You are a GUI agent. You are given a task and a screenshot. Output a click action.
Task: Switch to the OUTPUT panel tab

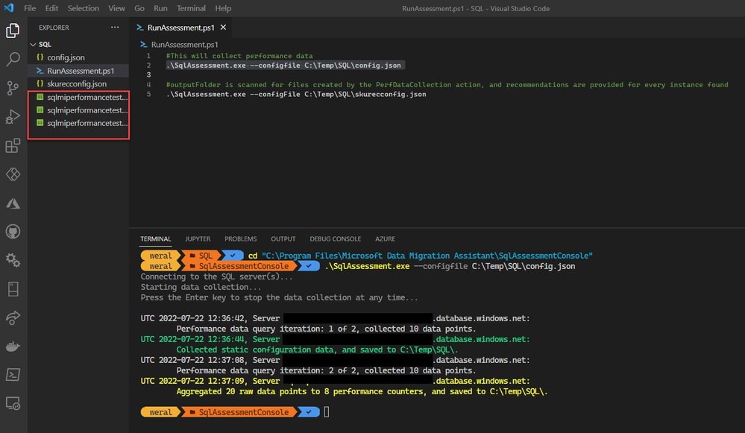point(283,238)
